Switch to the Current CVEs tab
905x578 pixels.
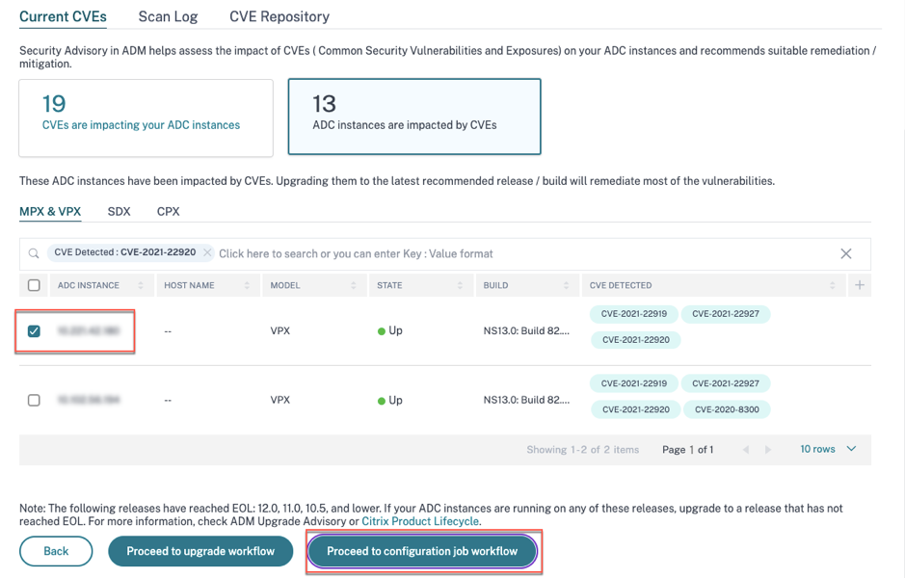tap(63, 16)
